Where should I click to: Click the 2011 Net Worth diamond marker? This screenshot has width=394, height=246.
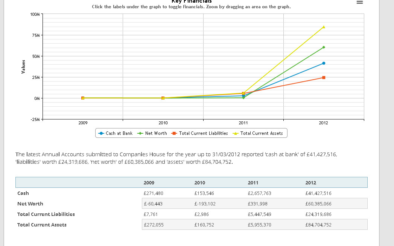[x=243, y=98]
